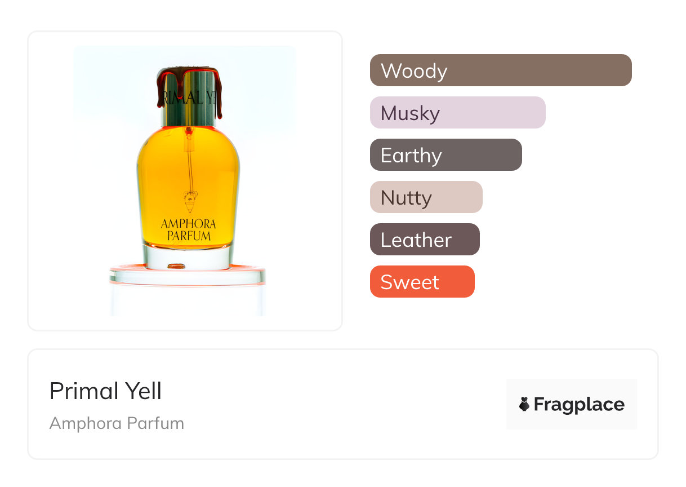Open the Amphora Parfum brand link

[117, 423]
